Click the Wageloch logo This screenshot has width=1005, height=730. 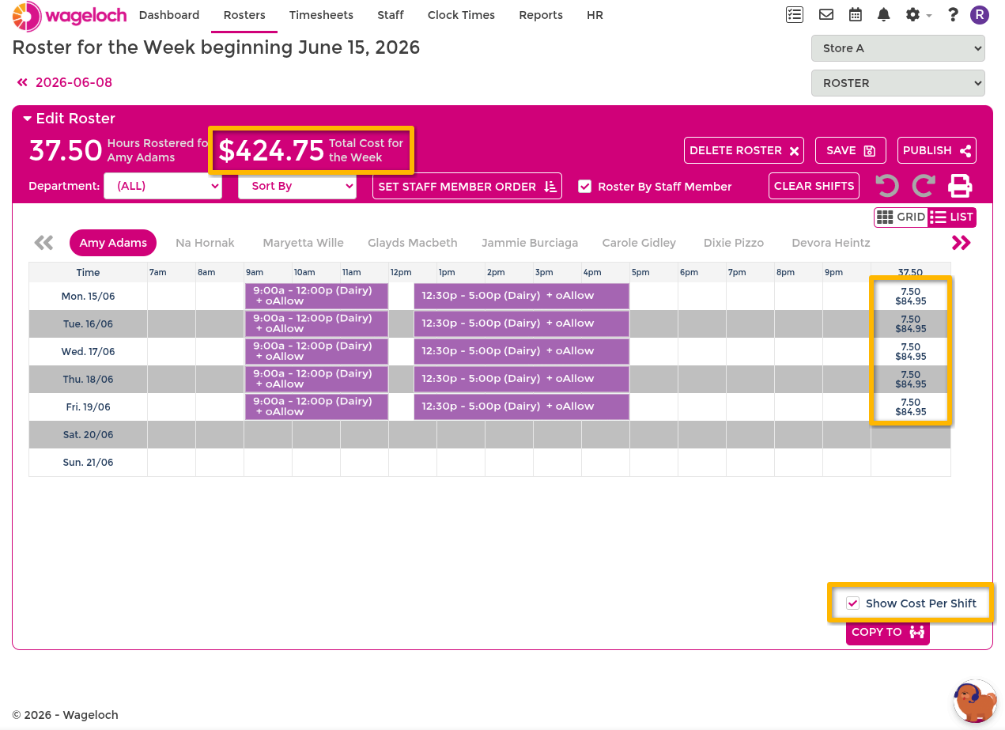(70, 15)
